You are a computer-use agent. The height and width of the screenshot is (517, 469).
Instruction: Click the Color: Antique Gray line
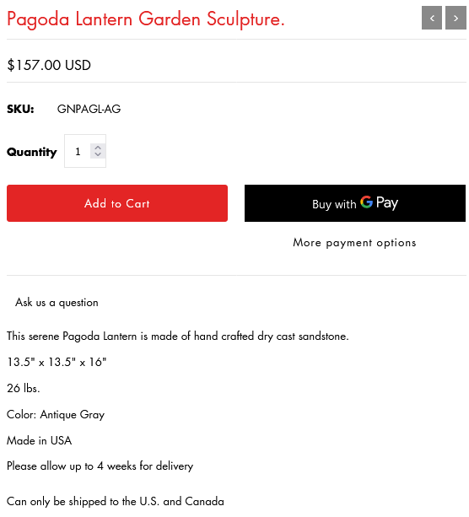[x=56, y=414]
